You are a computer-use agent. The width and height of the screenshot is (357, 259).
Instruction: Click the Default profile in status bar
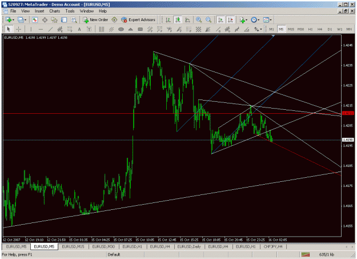coord(114,254)
